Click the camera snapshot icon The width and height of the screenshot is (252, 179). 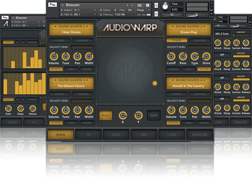[x=139, y=5]
